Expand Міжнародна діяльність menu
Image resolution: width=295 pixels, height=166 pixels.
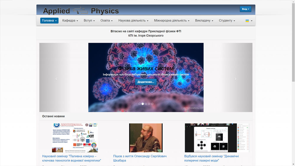pos(172,20)
